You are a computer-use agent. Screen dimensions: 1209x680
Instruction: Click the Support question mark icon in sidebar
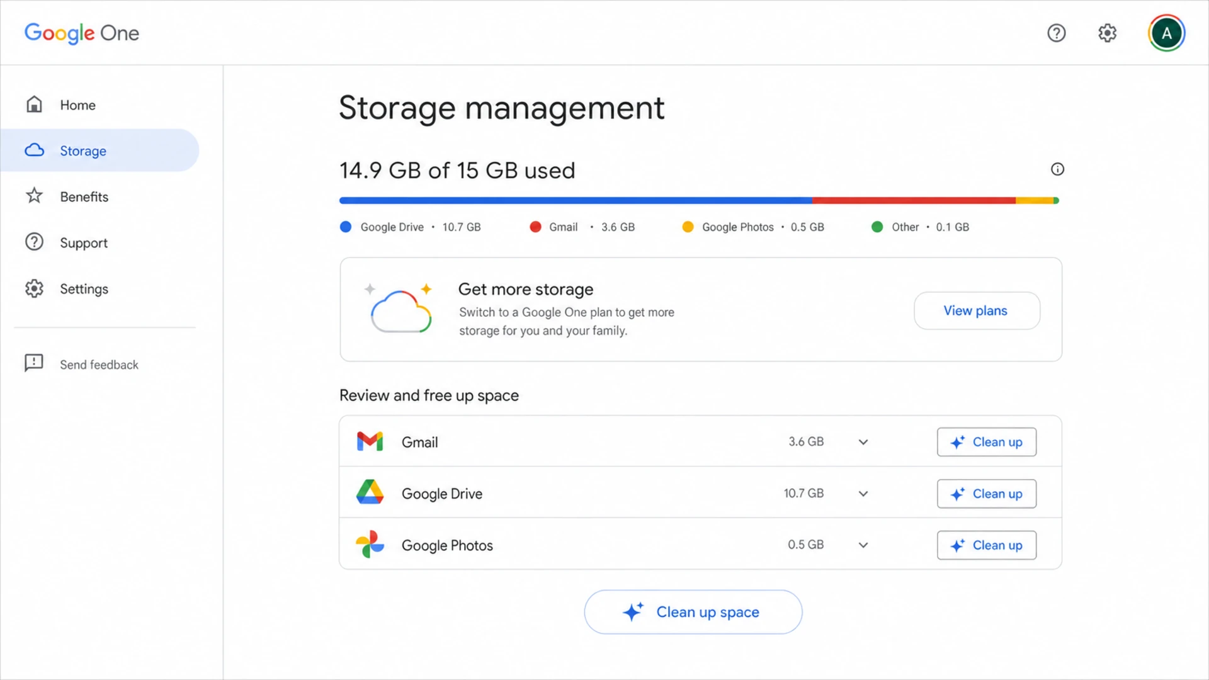35,242
